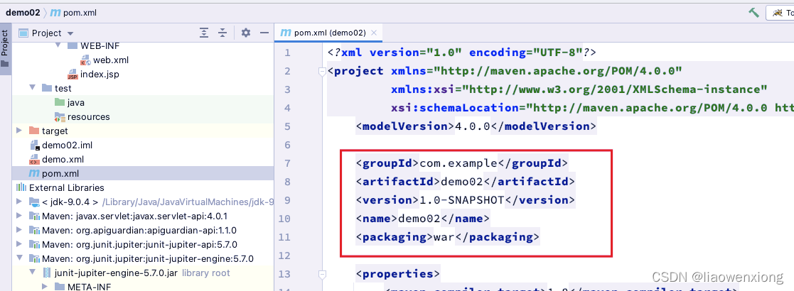Select demo.xml file in project tree
This screenshot has height=291, width=794.
click(63, 159)
